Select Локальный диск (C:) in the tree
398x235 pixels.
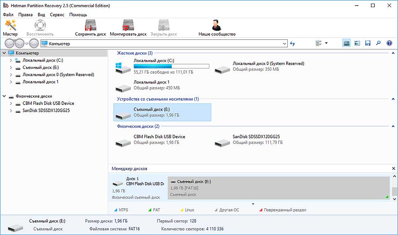[x=43, y=60]
